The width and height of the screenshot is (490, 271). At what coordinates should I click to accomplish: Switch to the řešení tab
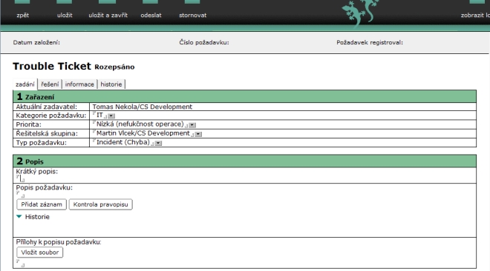(50, 84)
